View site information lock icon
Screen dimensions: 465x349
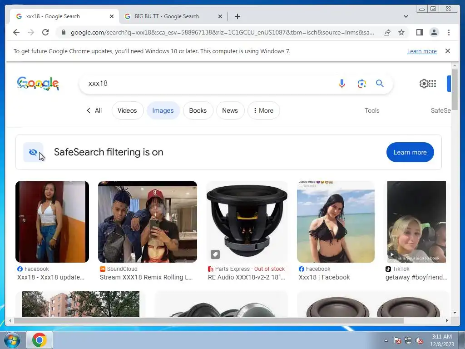click(x=64, y=32)
